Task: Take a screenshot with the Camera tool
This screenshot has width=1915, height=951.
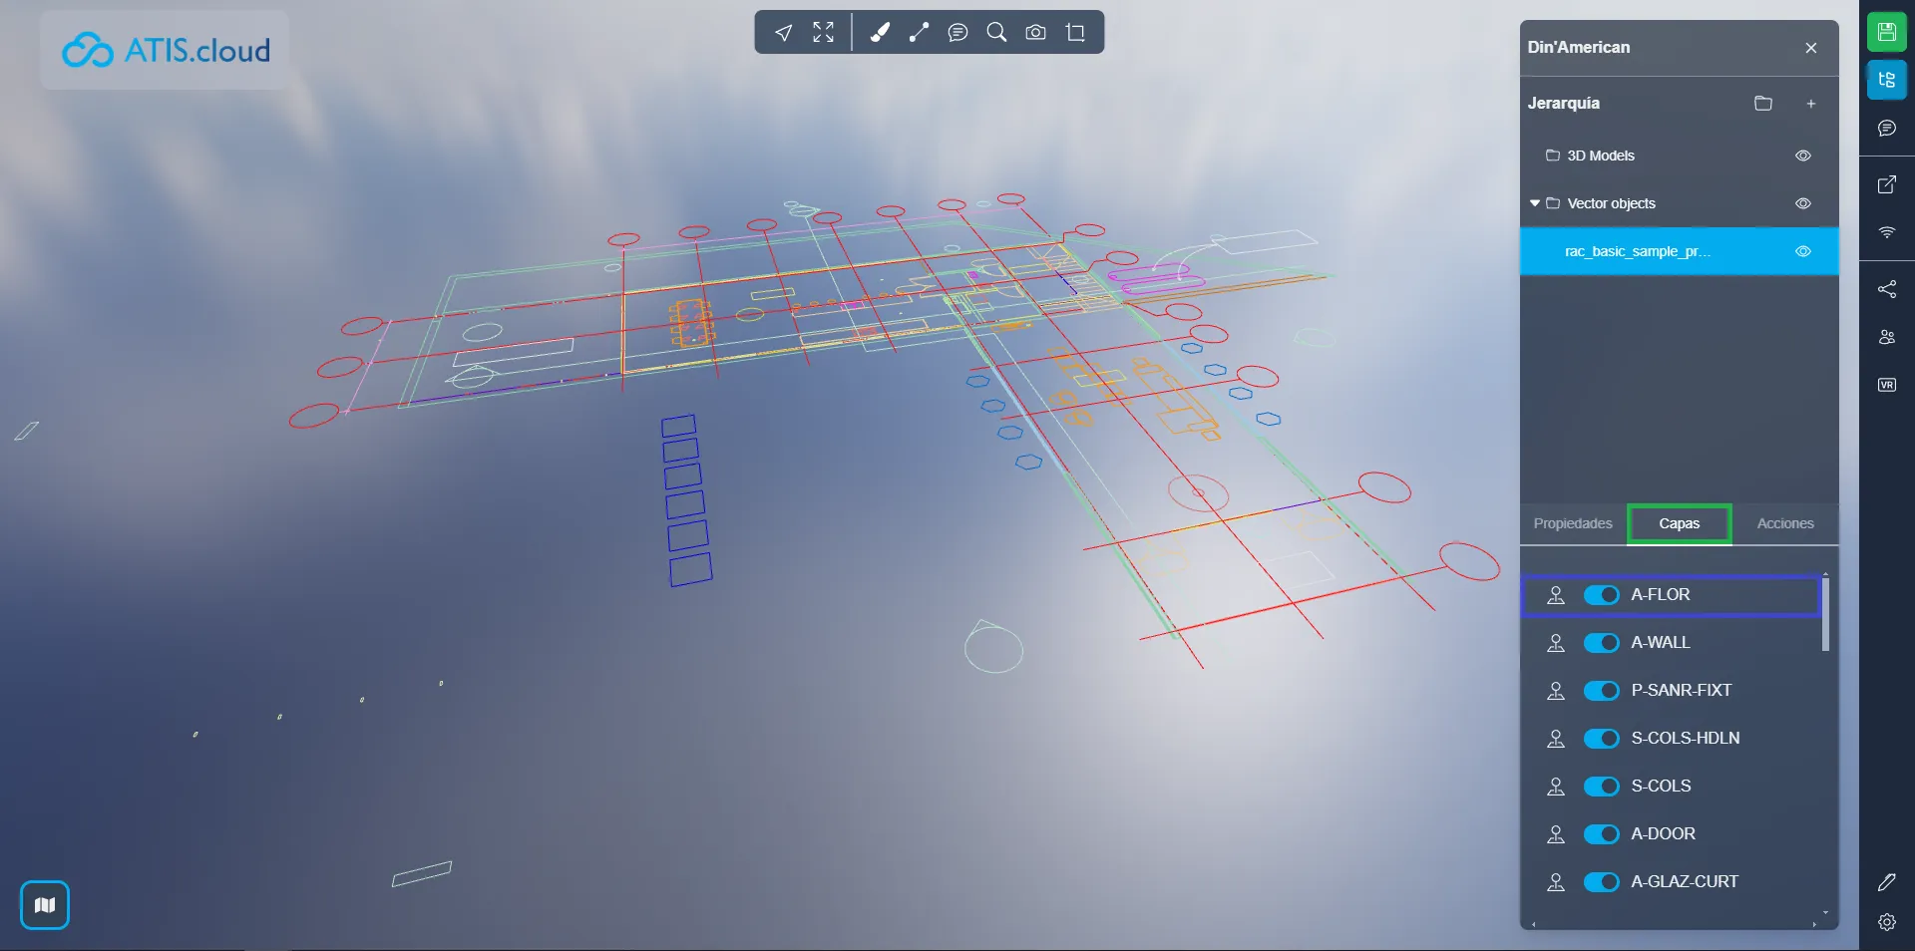Action: pos(1035,32)
